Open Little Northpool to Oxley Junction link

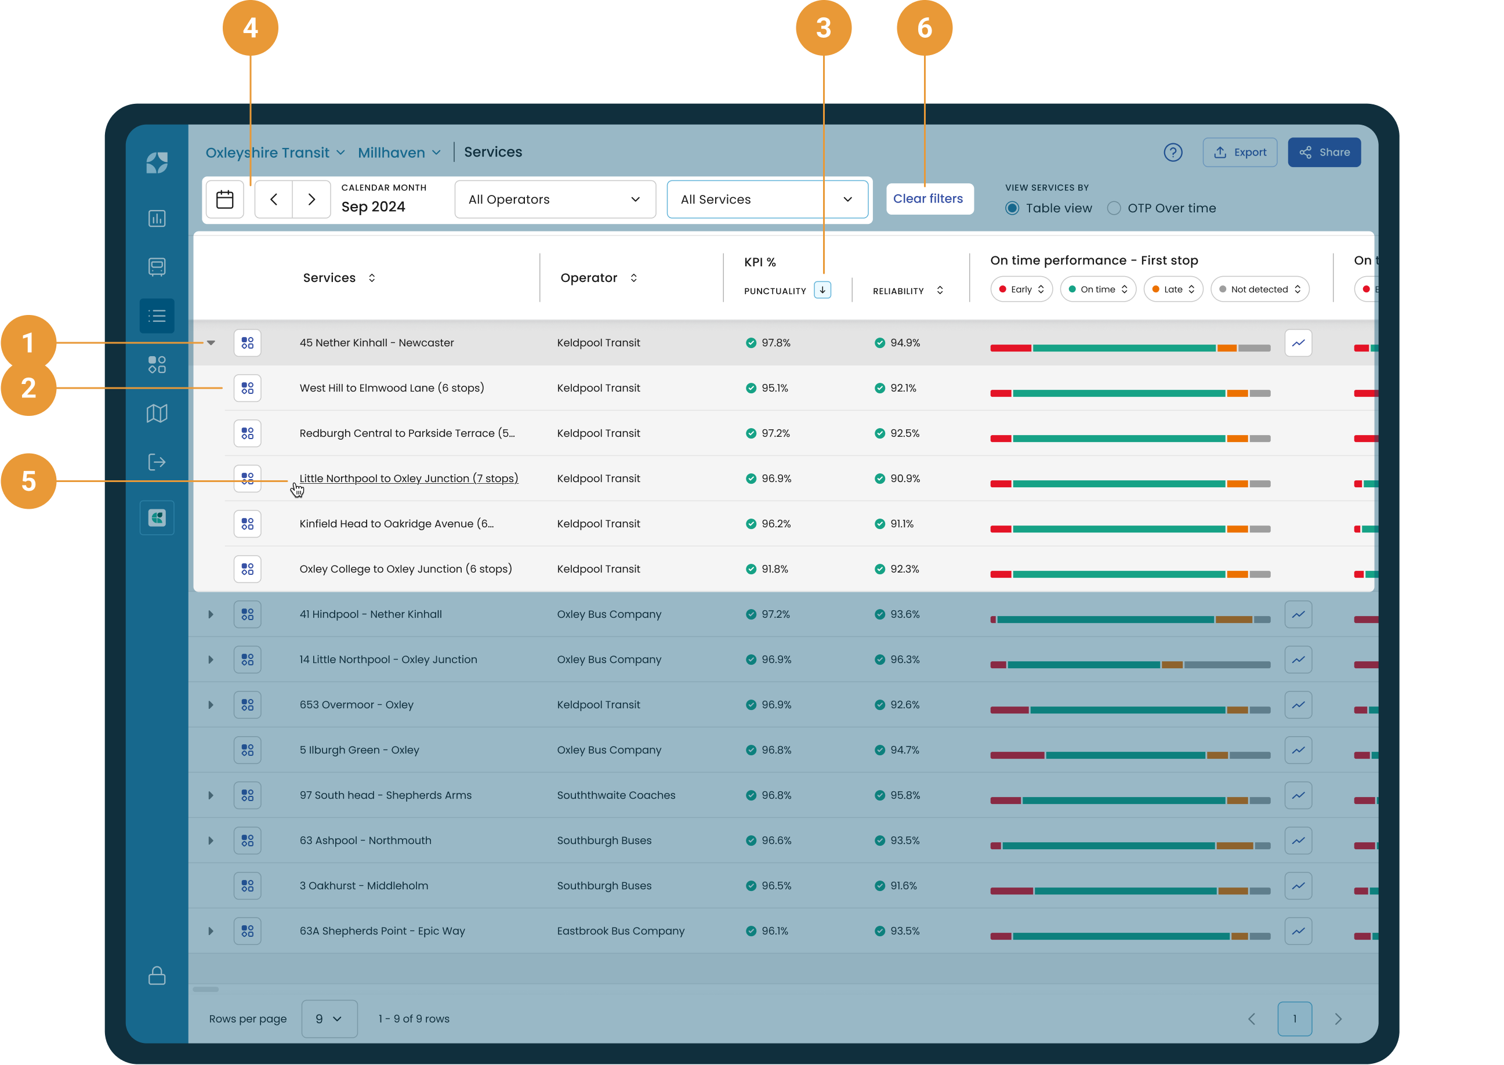pos(408,479)
